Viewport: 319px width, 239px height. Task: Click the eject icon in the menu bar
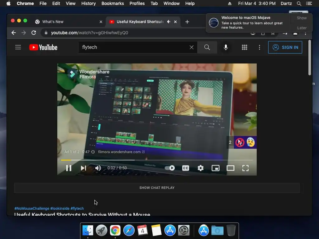230,3
